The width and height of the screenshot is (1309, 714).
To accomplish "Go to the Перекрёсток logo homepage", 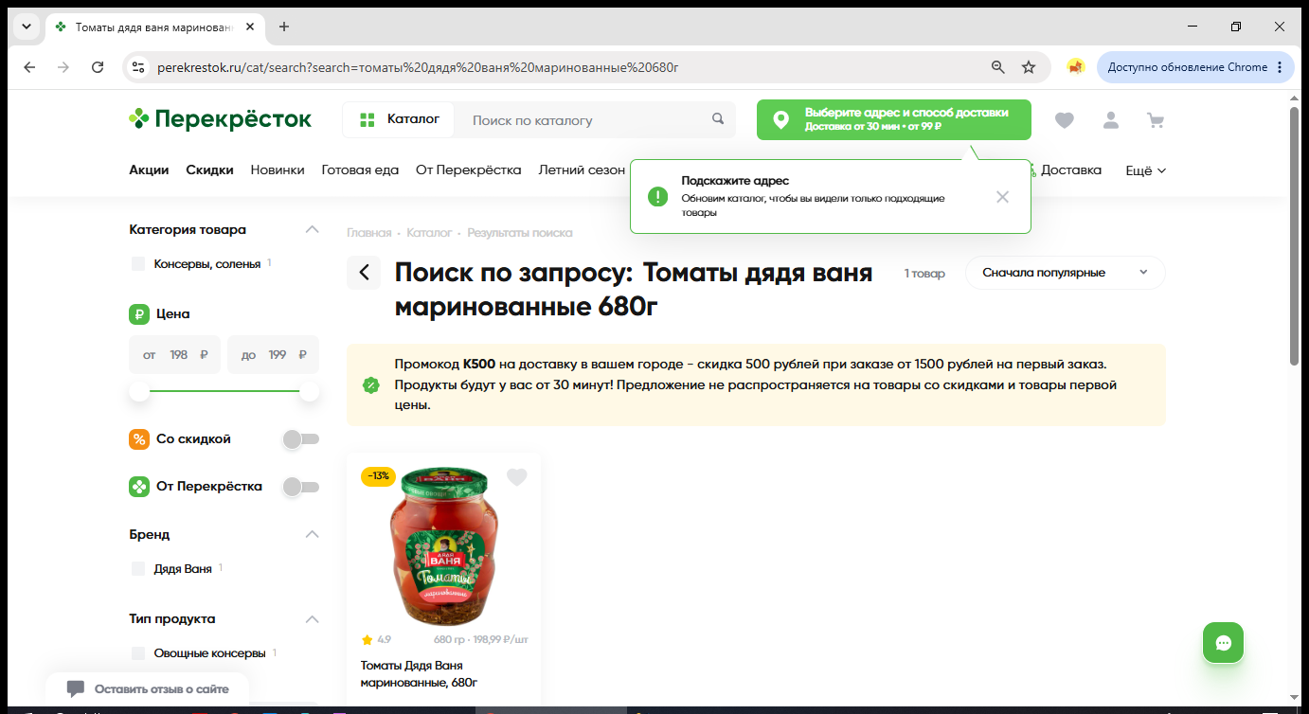I will (221, 119).
